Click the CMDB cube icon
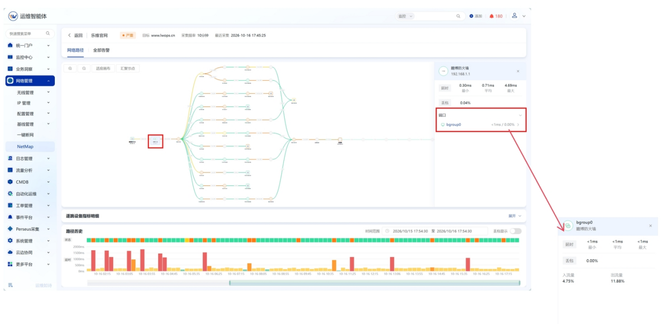Screen dimensions: 668x324 pyautogui.click(x=10, y=182)
